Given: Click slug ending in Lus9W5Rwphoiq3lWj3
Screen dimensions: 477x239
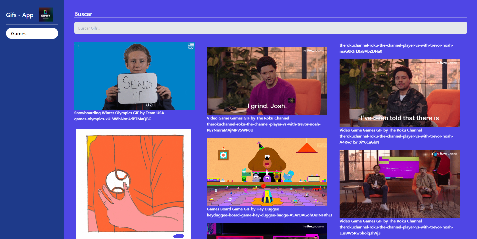Looking at the screenshot, I should [x=396, y=230].
